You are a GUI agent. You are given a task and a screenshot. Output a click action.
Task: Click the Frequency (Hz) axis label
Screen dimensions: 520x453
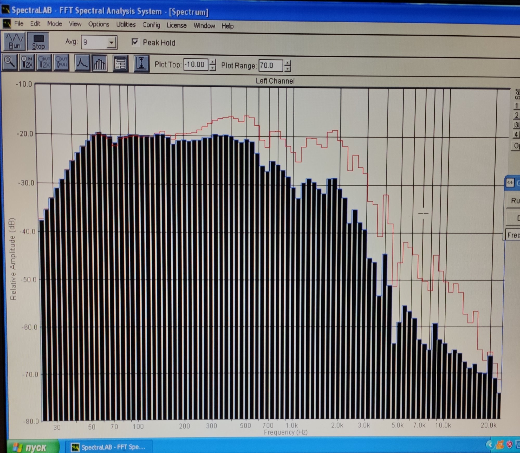pos(285,432)
